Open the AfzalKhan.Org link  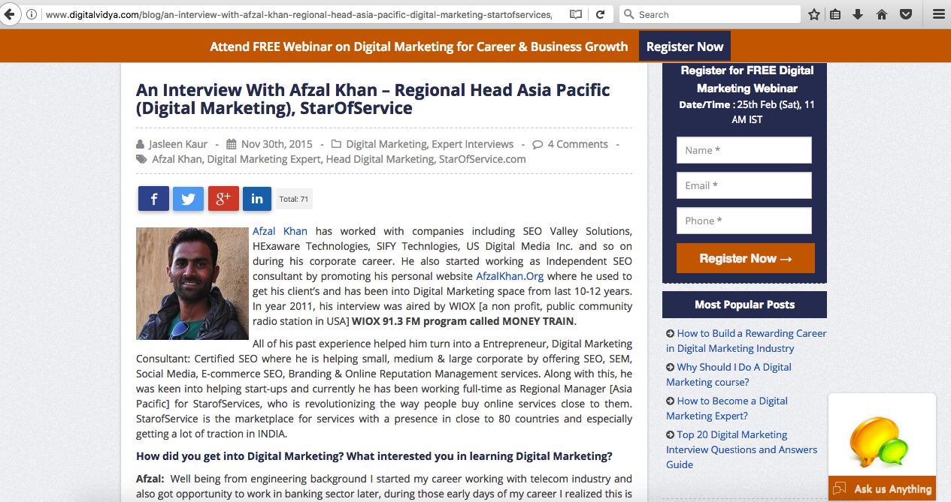tap(510, 276)
